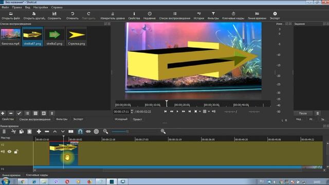329x185 pixels.
Task: Remove playlist item with minus button
Action: pyautogui.click(x=11, y=113)
